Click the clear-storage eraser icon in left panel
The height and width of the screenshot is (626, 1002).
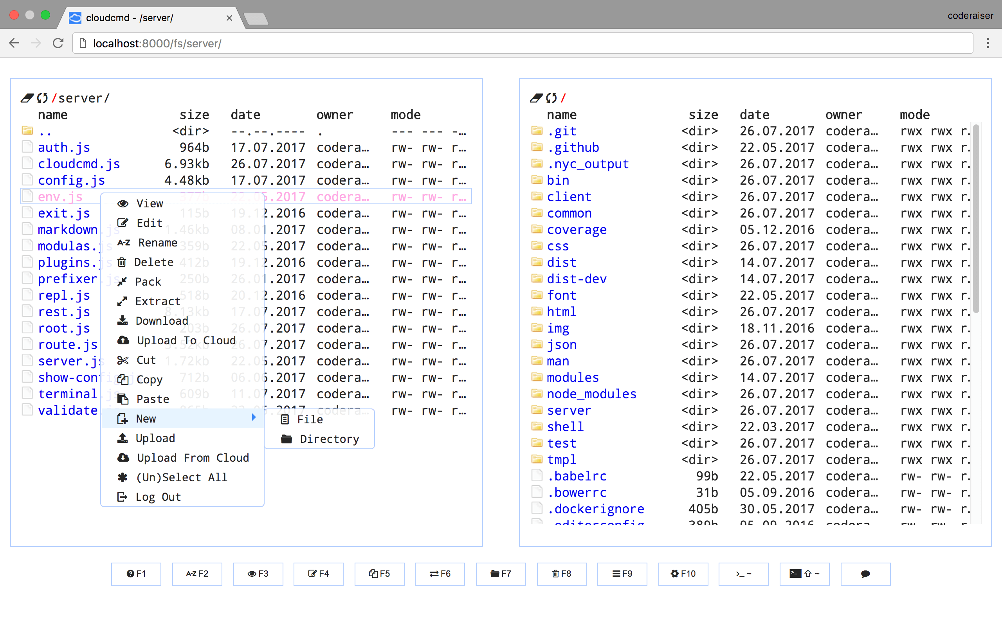click(x=27, y=98)
